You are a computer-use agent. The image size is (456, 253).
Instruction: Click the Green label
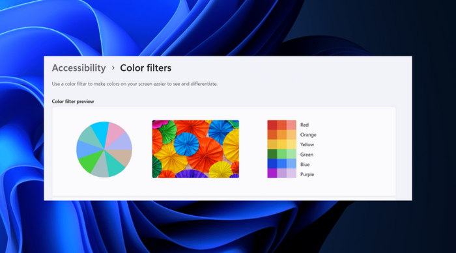coord(307,155)
